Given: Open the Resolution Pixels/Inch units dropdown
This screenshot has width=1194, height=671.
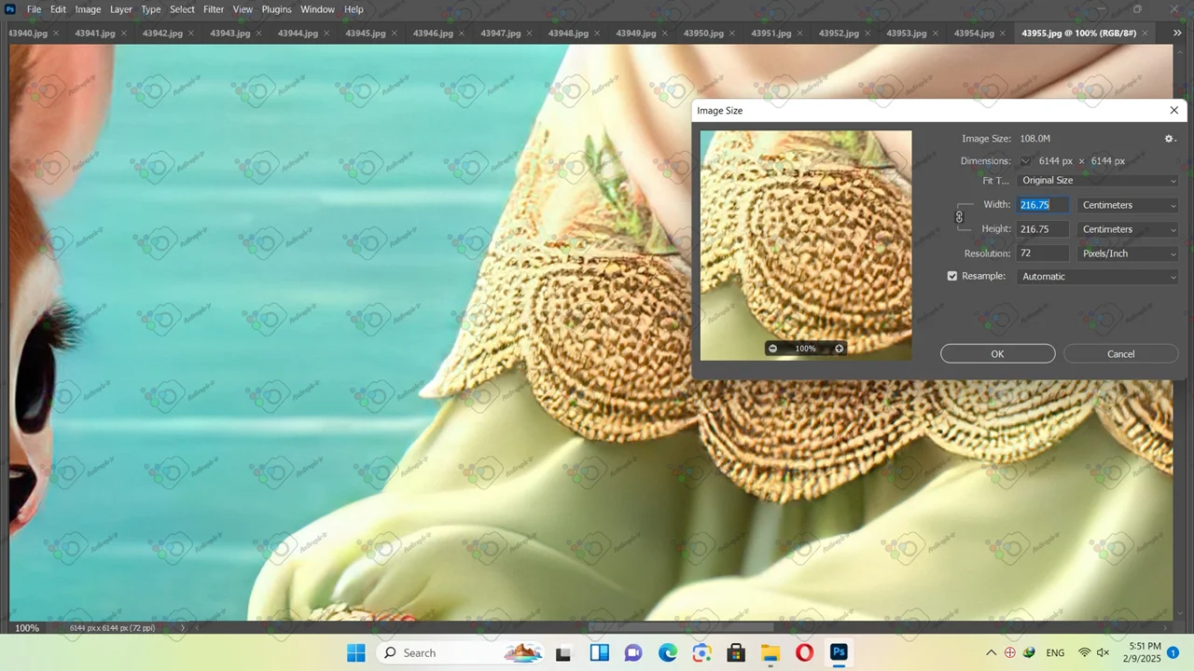Looking at the screenshot, I should [x=1128, y=253].
